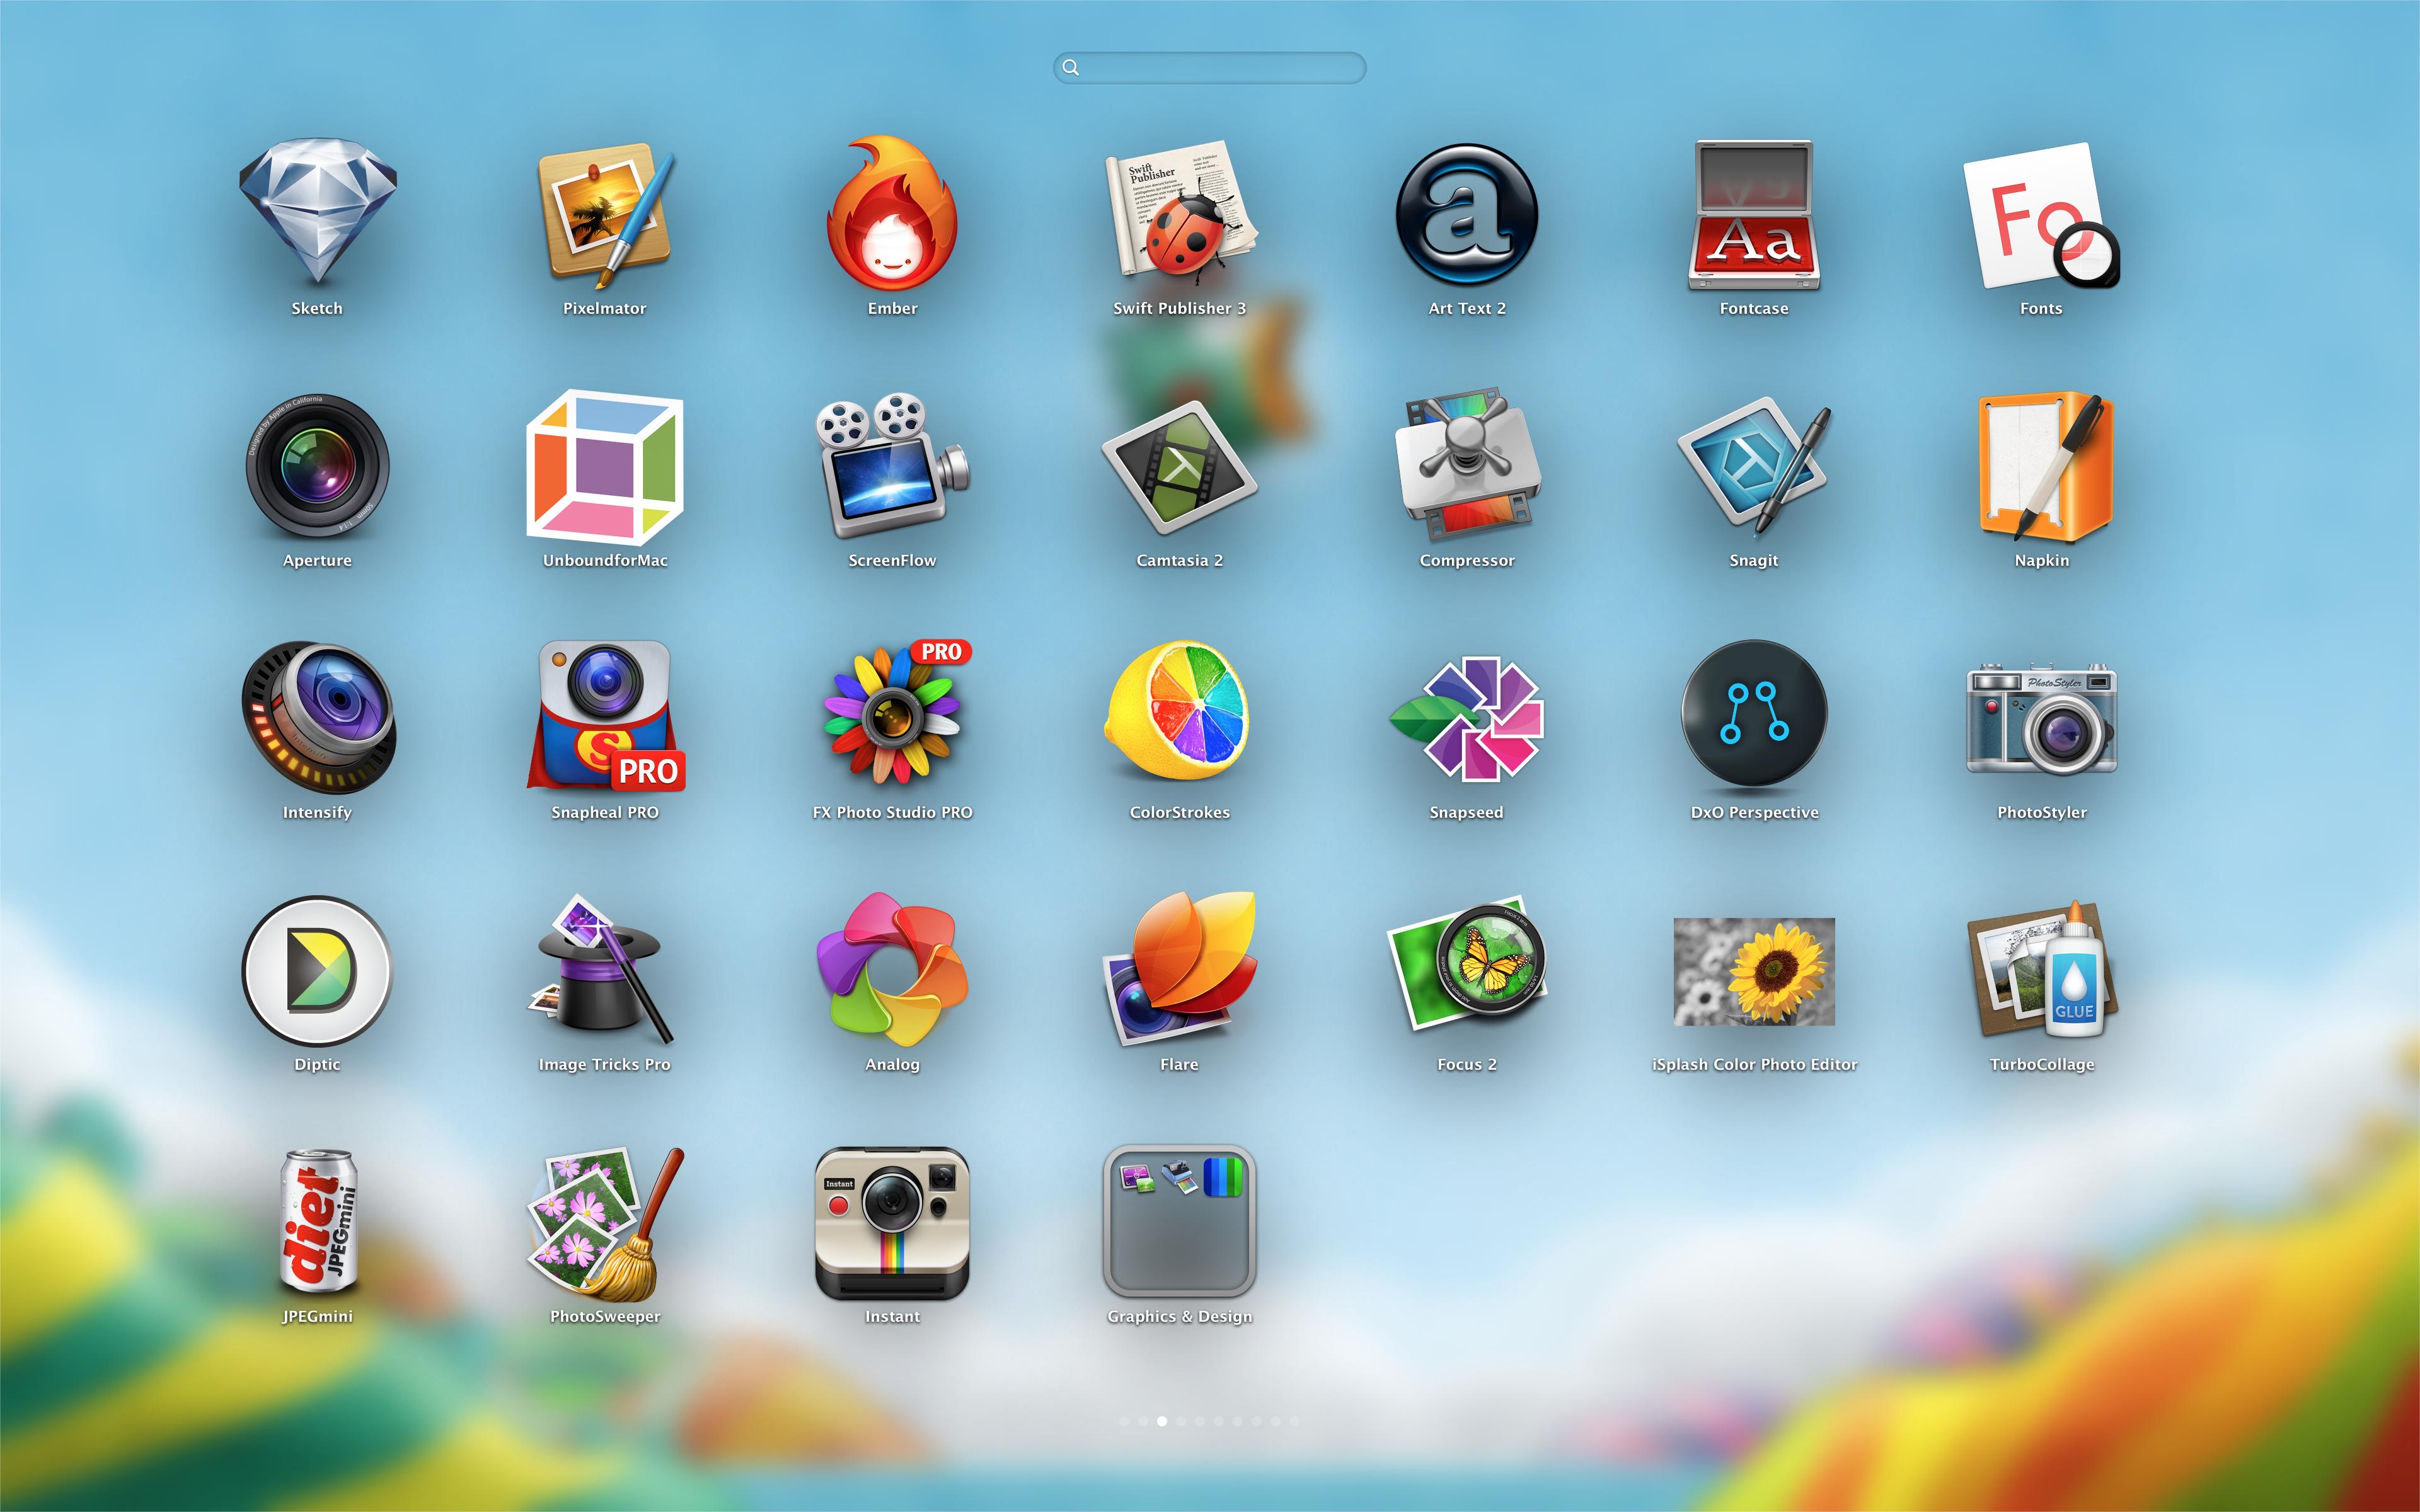
Task: Open Pixelmator from Launchpad
Action: 604,213
